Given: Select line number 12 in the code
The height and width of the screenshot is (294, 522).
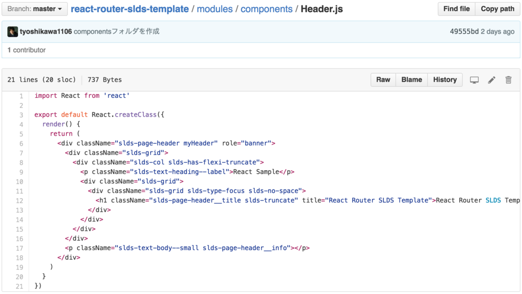Looking at the screenshot, I should coord(19,200).
